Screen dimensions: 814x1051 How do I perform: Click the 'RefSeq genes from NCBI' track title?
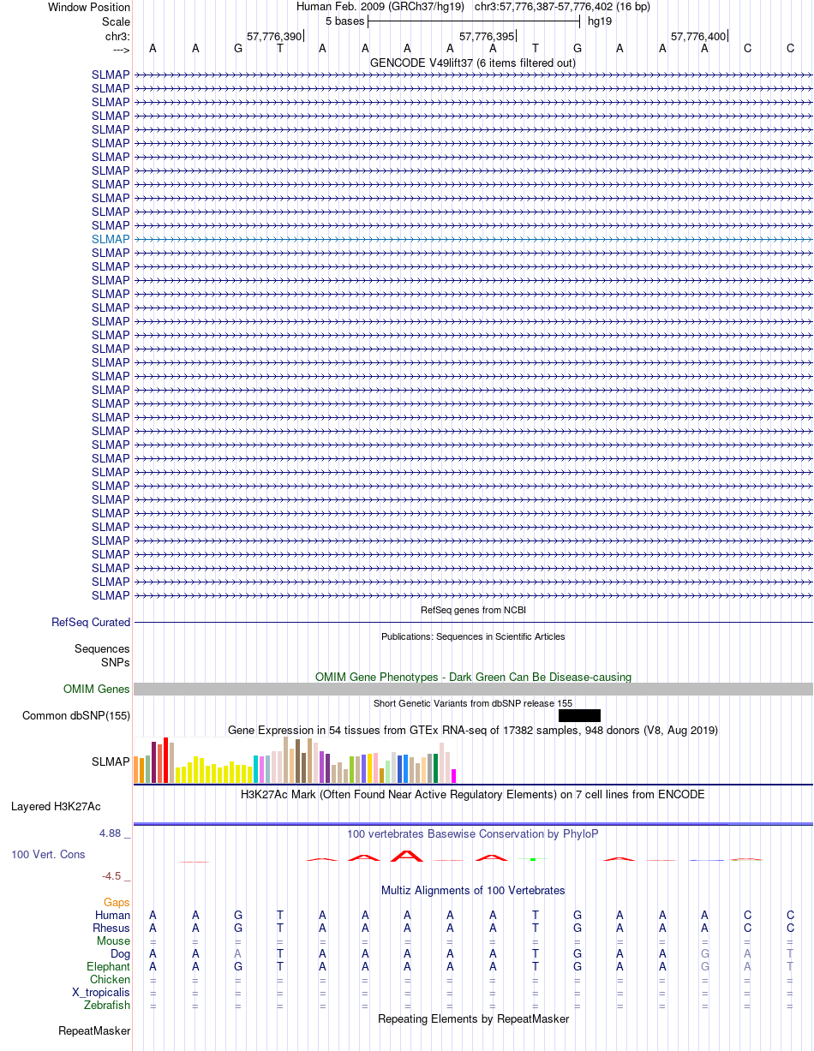tap(473, 610)
